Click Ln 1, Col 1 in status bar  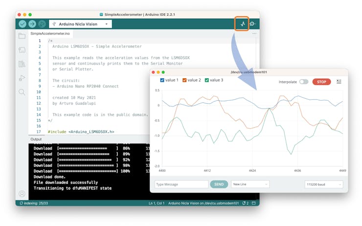click(157, 203)
